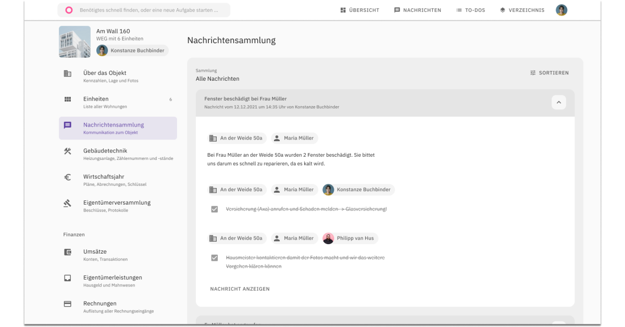Open Eigentümerleistungen under Finanzen
The image size is (625, 327).
tap(118, 281)
